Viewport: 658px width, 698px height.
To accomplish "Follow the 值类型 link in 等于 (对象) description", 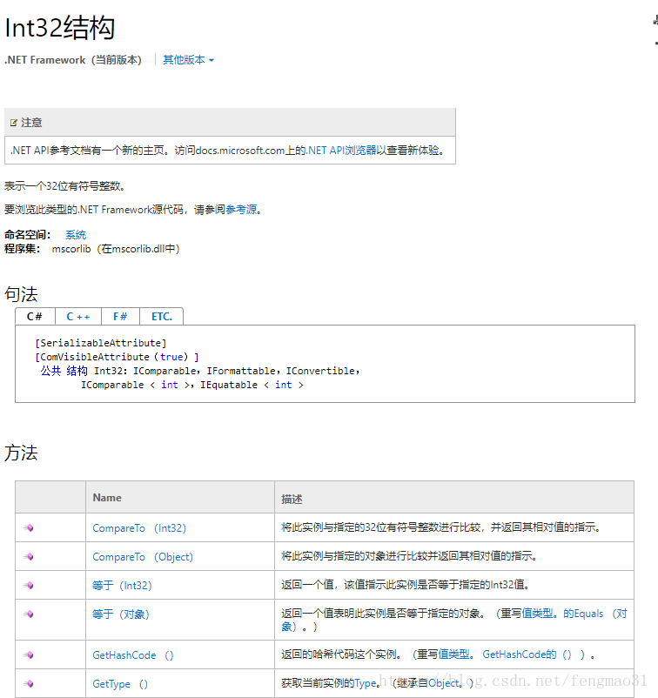I will coord(540,614).
